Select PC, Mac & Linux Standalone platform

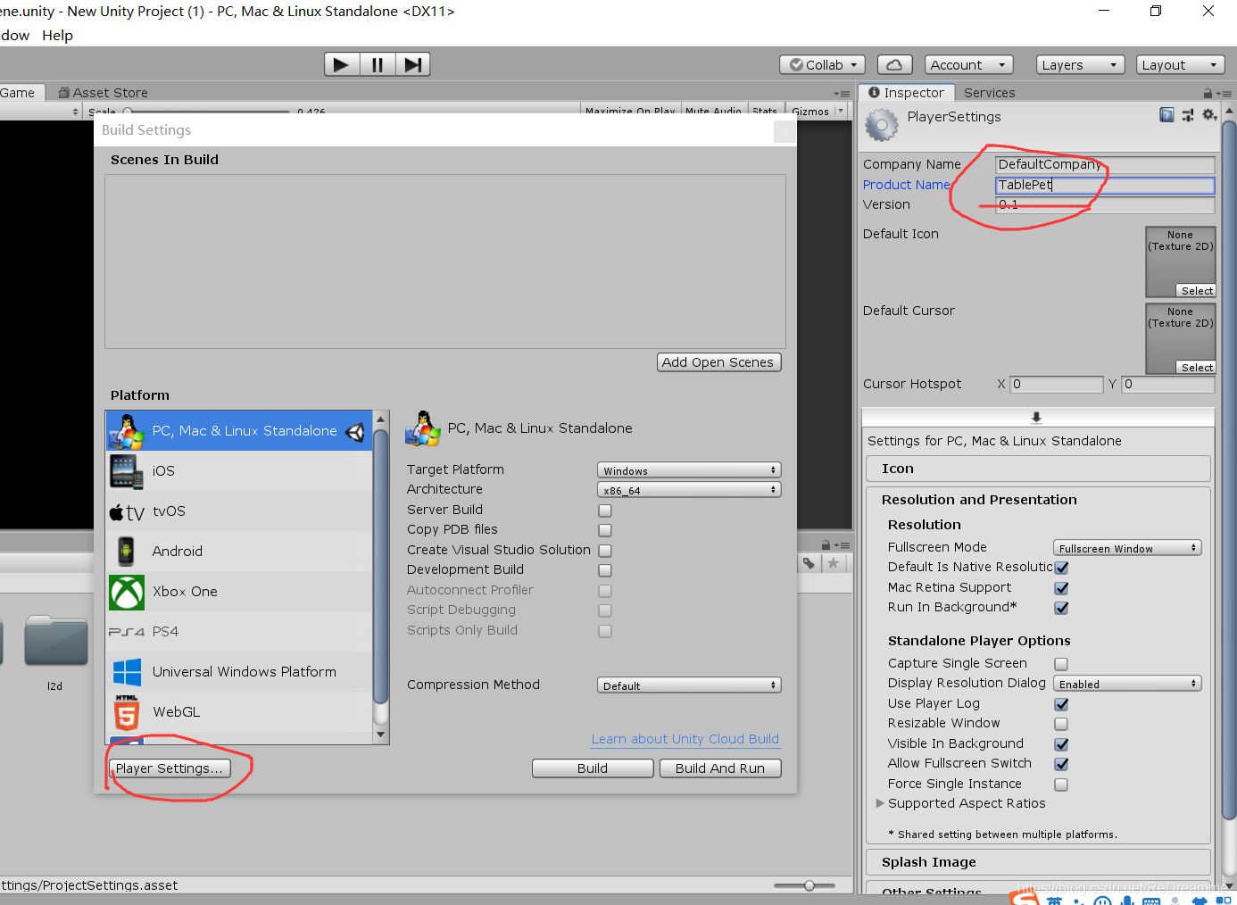[239, 431]
